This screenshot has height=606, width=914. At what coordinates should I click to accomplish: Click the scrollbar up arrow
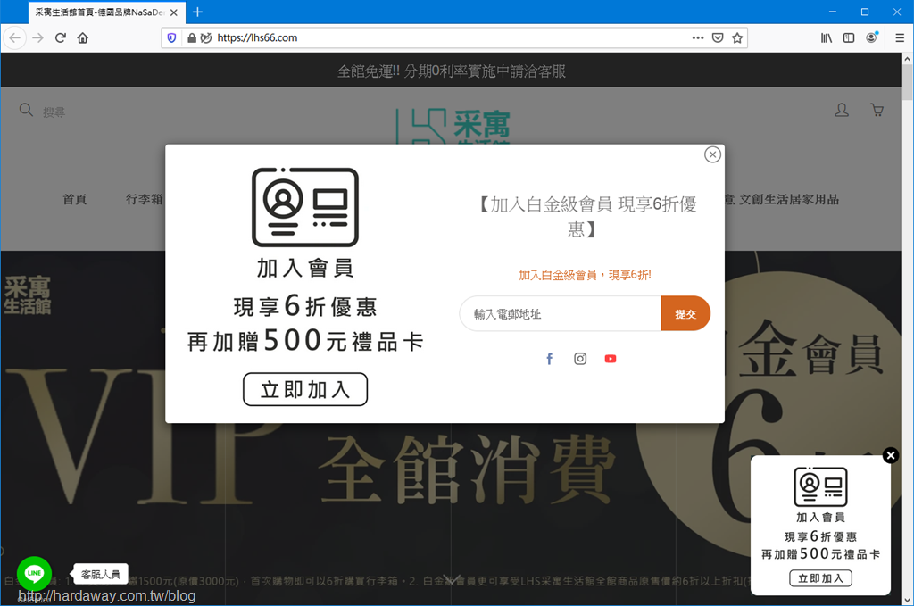[x=907, y=58]
